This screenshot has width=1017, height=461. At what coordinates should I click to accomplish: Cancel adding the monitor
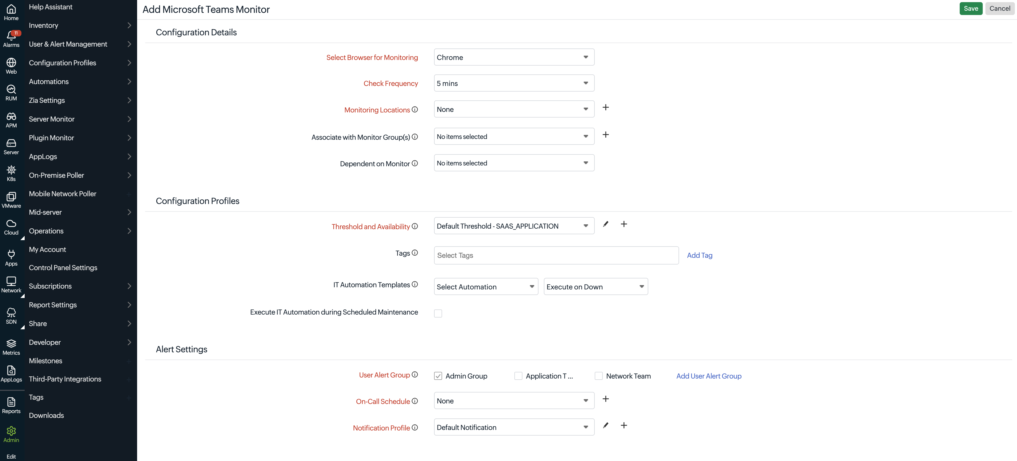pyautogui.click(x=1000, y=9)
